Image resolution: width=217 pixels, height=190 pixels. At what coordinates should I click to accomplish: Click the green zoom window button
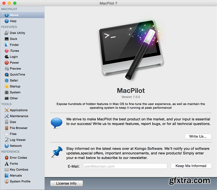point(15,3)
